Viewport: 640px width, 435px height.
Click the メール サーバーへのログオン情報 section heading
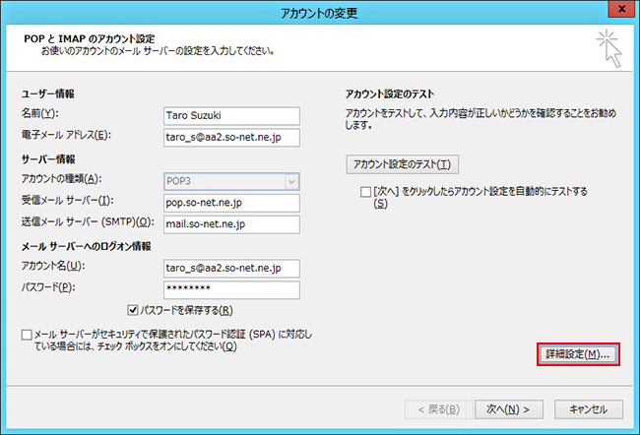click(x=86, y=246)
